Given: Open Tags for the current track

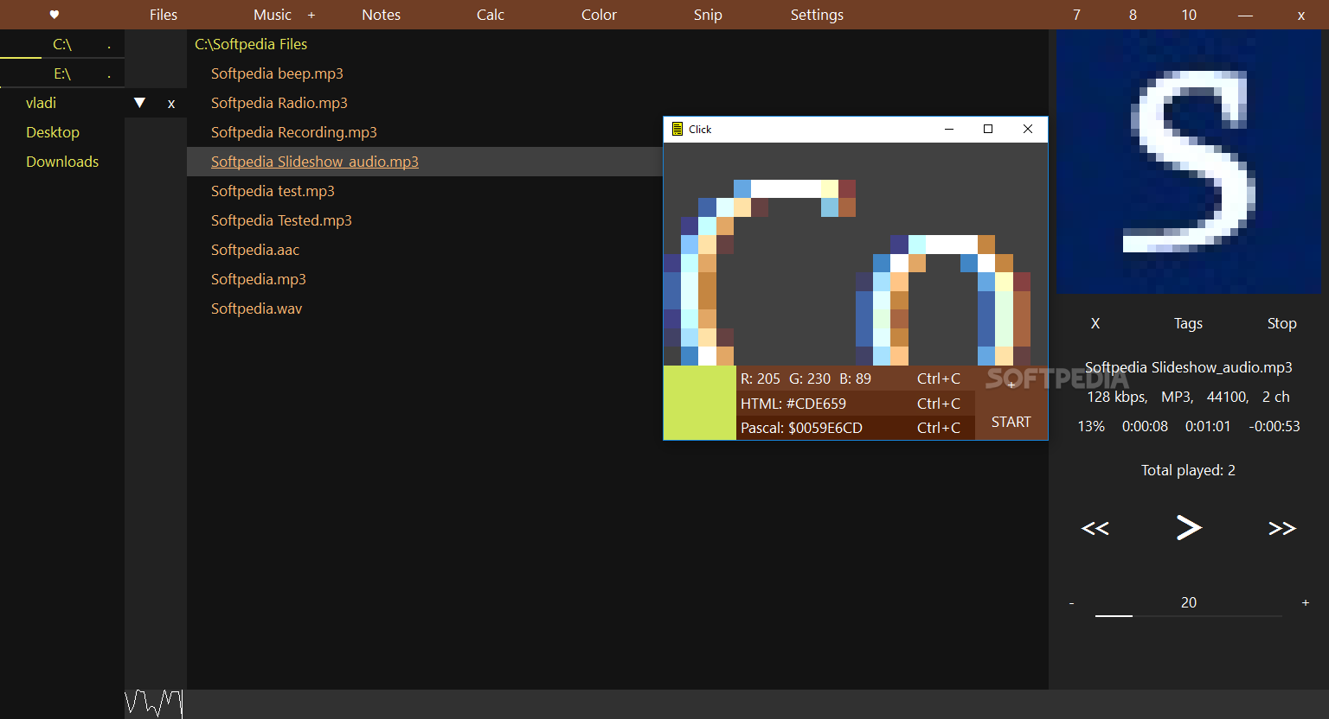Looking at the screenshot, I should point(1188,323).
